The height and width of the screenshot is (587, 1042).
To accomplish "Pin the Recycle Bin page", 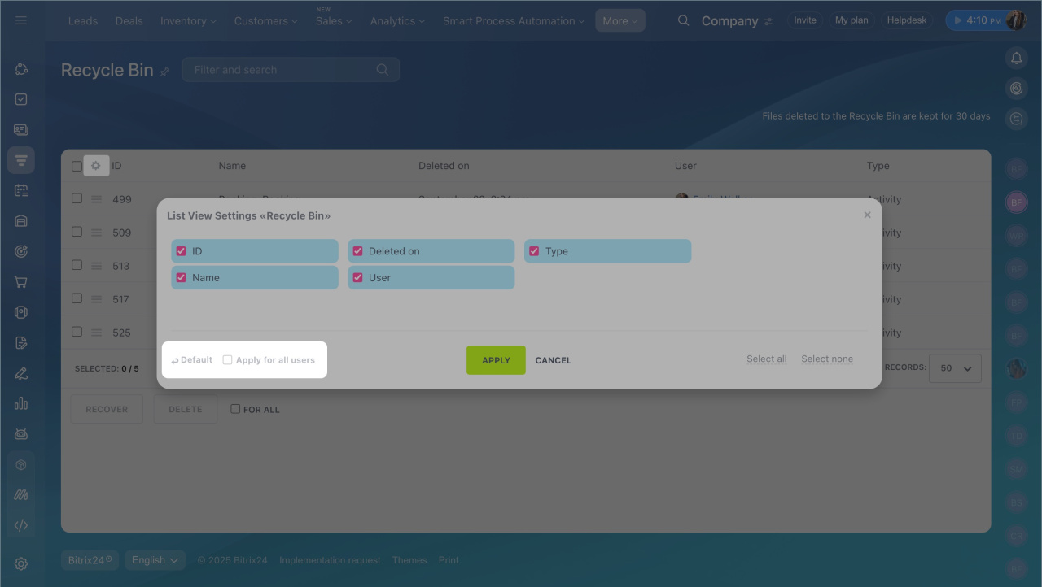I will click(x=165, y=72).
